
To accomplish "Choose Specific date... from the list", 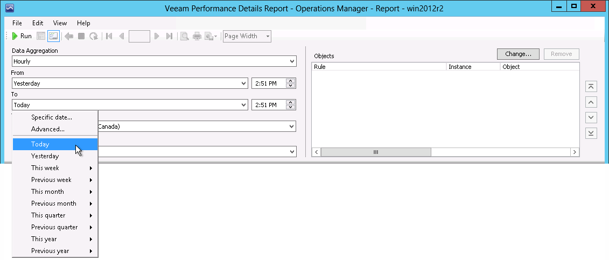I will pyautogui.click(x=55, y=117).
